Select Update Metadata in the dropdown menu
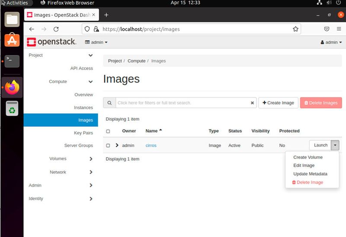The width and height of the screenshot is (346, 237). pyautogui.click(x=310, y=174)
